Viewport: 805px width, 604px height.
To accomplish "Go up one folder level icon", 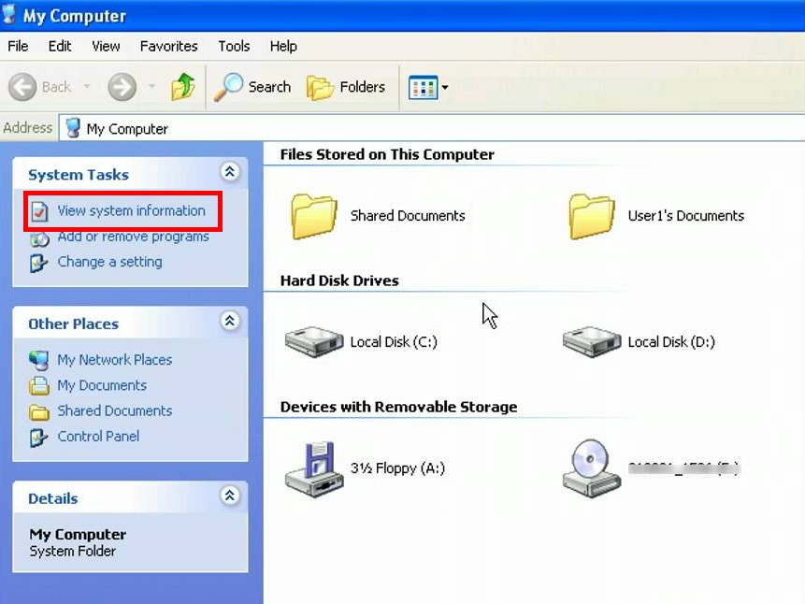I will [x=182, y=86].
